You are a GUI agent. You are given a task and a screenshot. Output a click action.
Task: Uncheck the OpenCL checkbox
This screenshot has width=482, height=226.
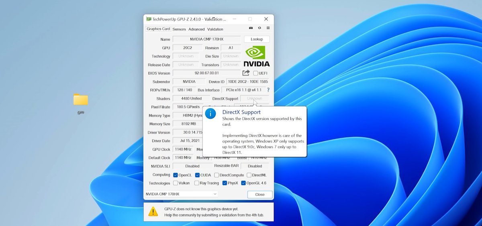(x=176, y=175)
